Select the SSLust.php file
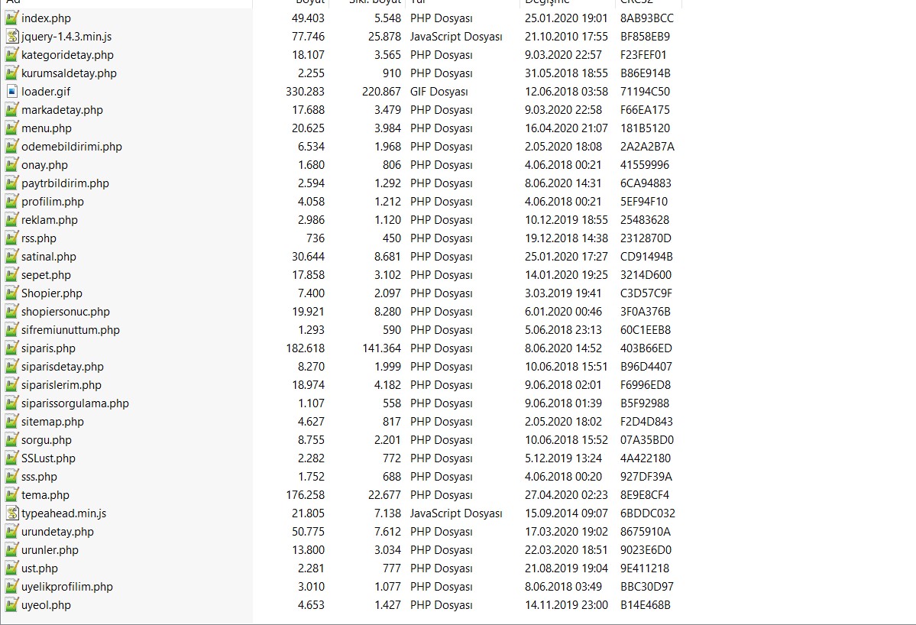The image size is (916, 625). coord(48,458)
